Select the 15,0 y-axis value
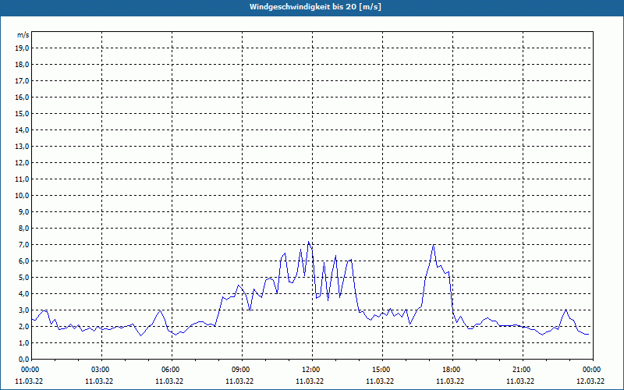This screenshot has height=390, width=624. pos(23,114)
